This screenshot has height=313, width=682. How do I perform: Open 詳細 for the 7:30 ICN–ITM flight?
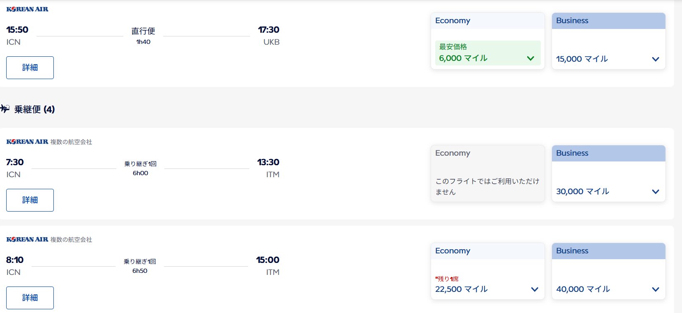coord(30,200)
